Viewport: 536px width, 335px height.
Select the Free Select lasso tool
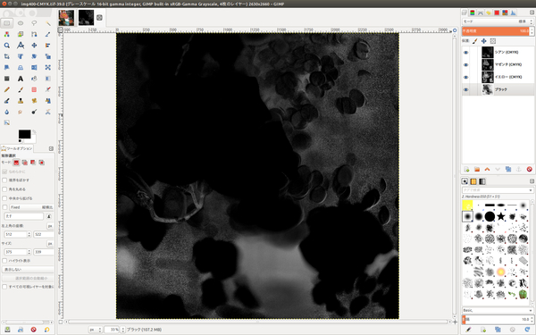click(34, 23)
